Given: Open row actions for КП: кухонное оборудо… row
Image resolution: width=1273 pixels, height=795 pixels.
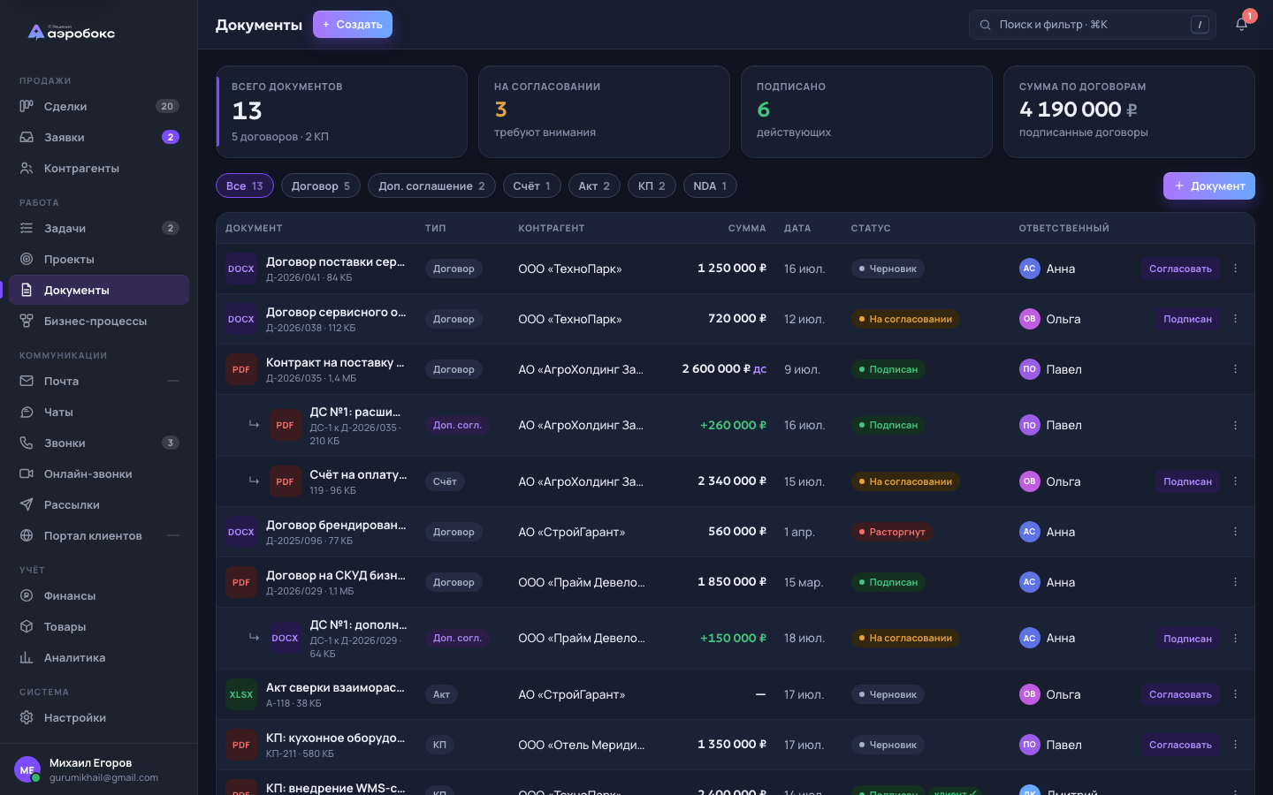Looking at the screenshot, I should pyautogui.click(x=1235, y=745).
